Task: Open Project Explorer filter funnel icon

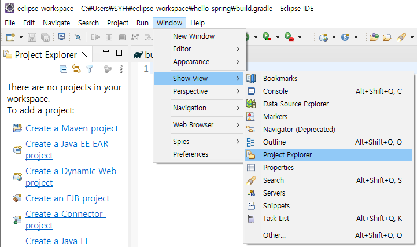Action: pyautogui.click(x=89, y=69)
